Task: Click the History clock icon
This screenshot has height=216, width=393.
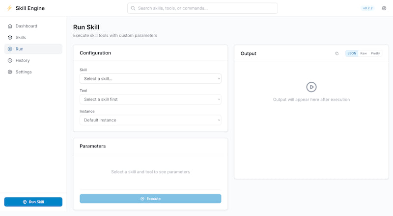Action: (10, 61)
